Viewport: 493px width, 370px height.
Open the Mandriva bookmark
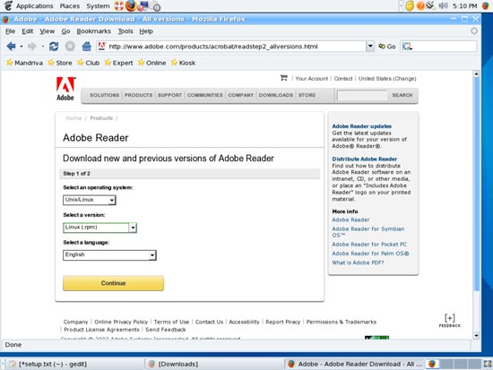point(24,63)
